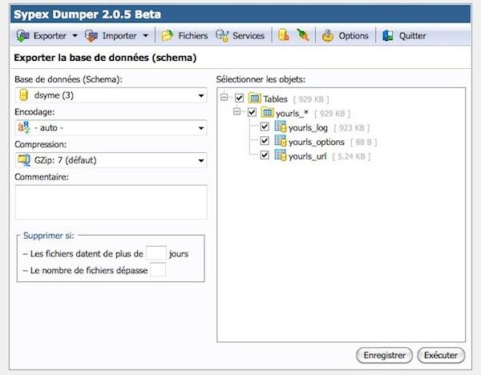Click the 923 KB size of yourls_log

coord(352,127)
